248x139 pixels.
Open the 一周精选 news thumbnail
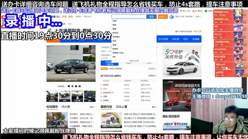pyautogui.click(x=111, y=120)
